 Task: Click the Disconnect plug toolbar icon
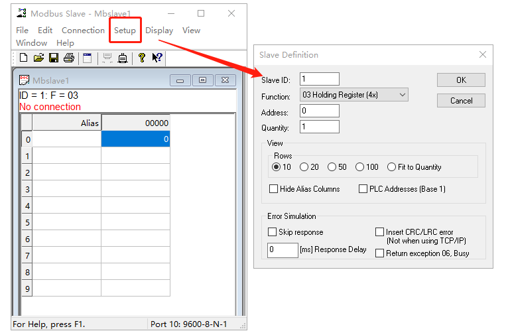(x=123, y=58)
